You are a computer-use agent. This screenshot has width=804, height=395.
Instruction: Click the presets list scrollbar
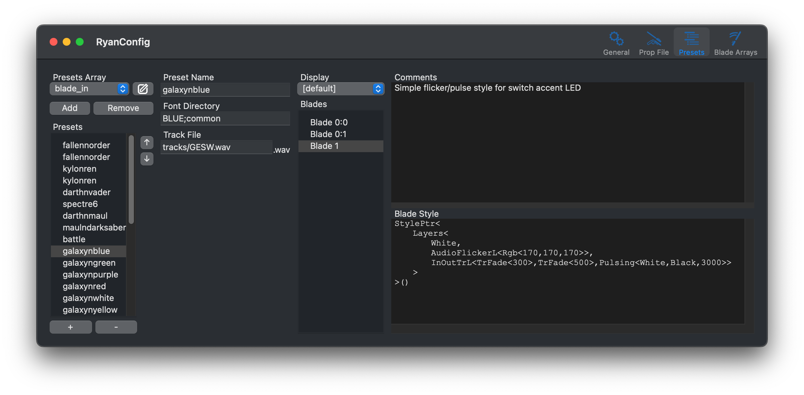(131, 180)
